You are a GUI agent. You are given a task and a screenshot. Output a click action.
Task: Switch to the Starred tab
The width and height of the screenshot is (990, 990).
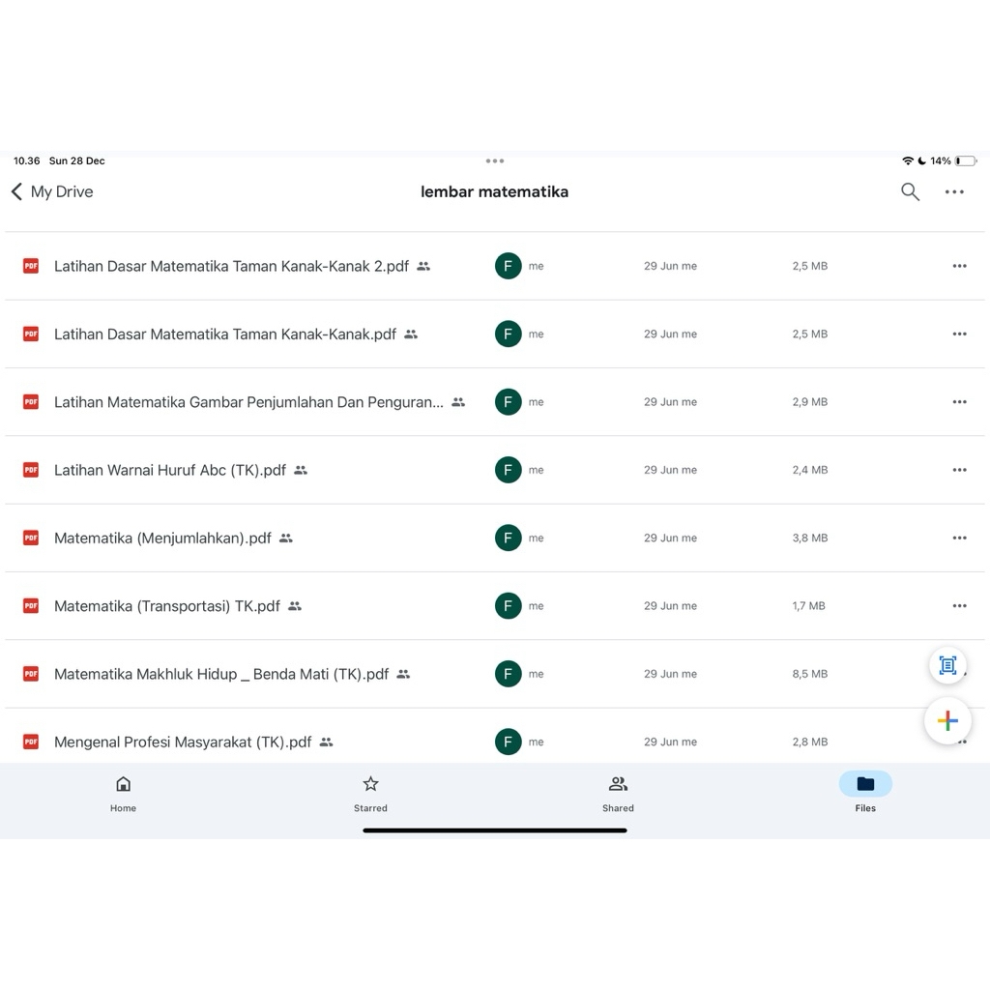(370, 793)
